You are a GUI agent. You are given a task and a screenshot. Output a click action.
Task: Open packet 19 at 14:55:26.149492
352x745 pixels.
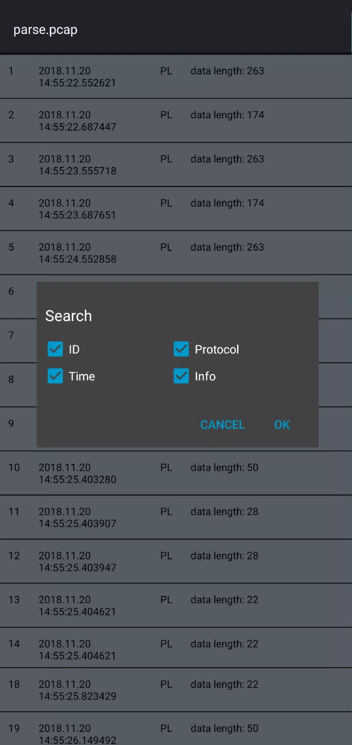click(x=176, y=729)
